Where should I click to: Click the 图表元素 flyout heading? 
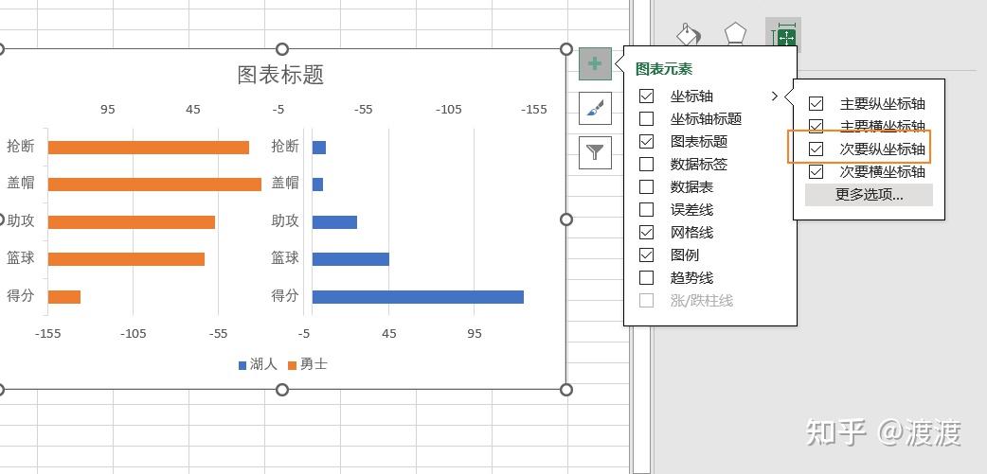[664, 68]
